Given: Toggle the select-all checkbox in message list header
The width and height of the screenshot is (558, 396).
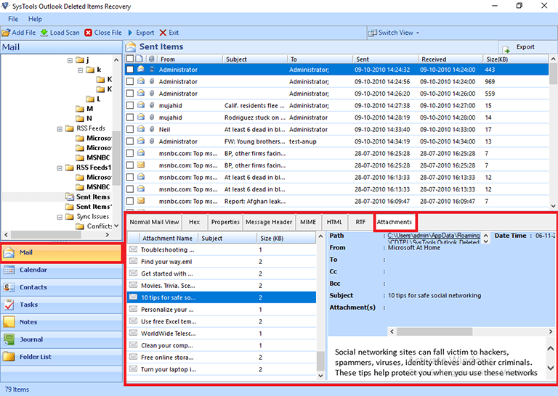Looking at the screenshot, I should pyautogui.click(x=130, y=59).
